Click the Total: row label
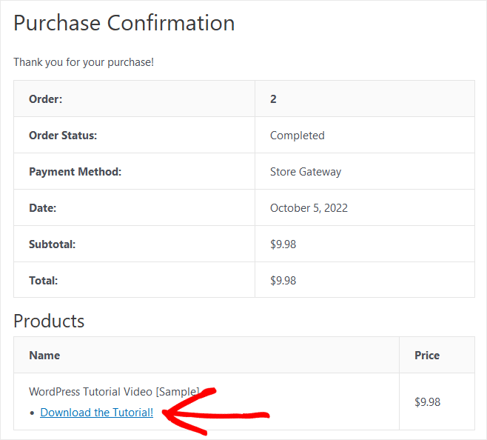The image size is (487, 440). (43, 281)
